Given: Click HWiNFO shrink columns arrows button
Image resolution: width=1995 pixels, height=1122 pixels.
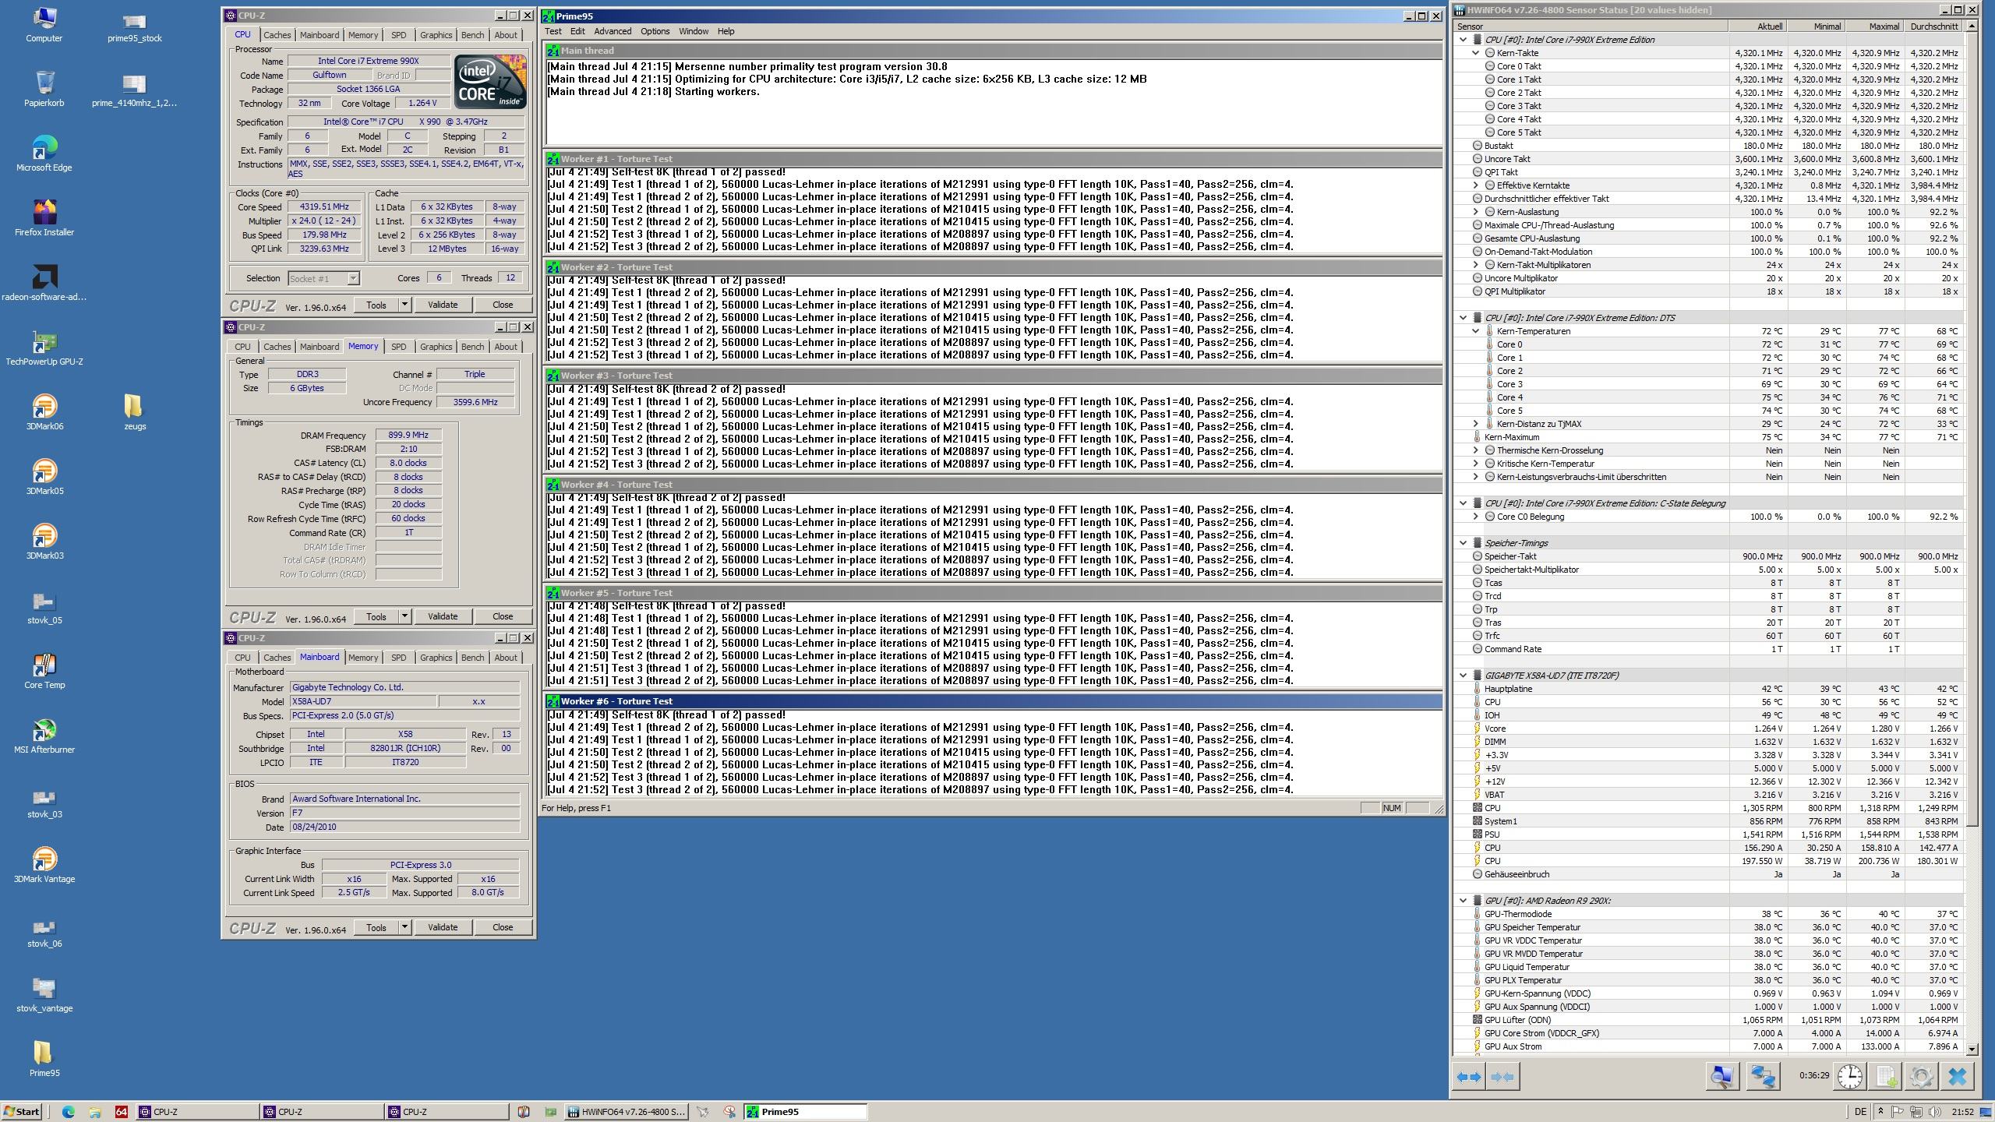Looking at the screenshot, I should pyautogui.click(x=1502, y=1077).
